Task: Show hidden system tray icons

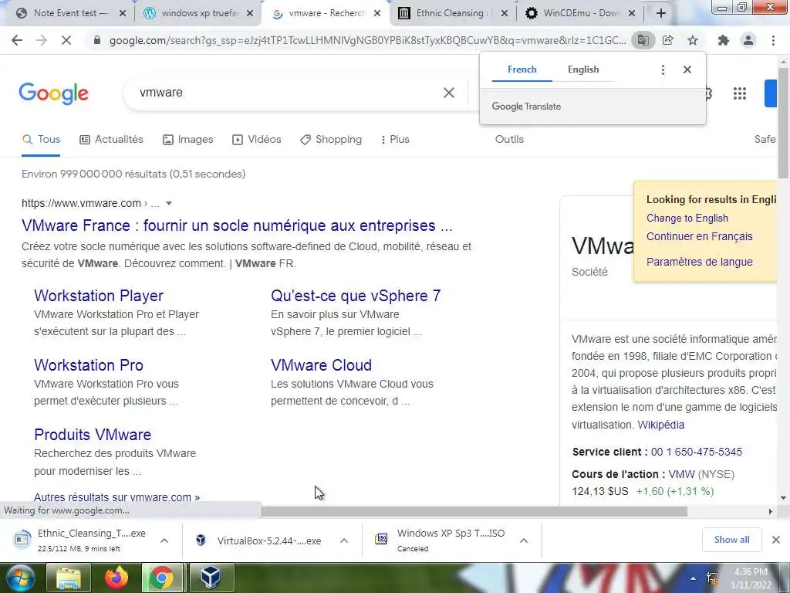Action: (x=693, y=579)
